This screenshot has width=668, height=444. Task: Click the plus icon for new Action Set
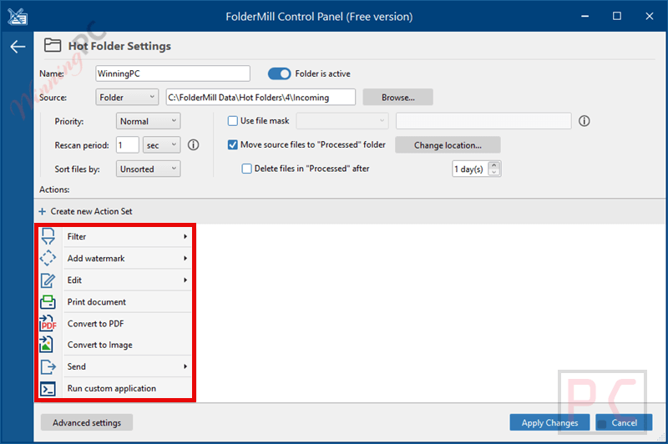tap(43, 212)
